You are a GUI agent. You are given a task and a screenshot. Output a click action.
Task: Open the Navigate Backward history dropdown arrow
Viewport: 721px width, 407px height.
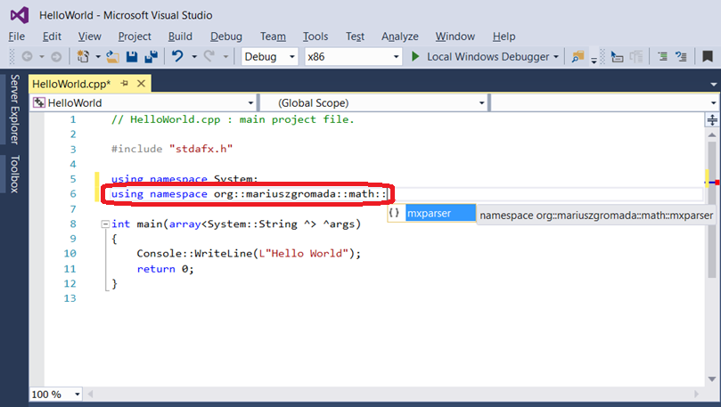pyautogui.click(x=42, y=56)
